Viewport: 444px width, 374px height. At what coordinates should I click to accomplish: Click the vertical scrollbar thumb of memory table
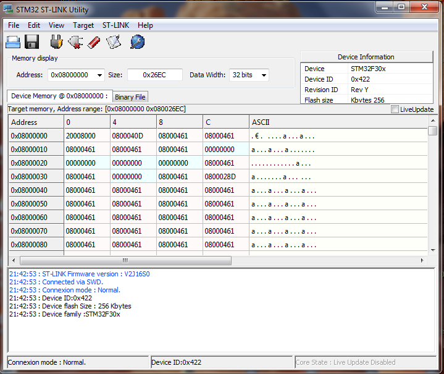pyautogui.click(x=432, y=130)
